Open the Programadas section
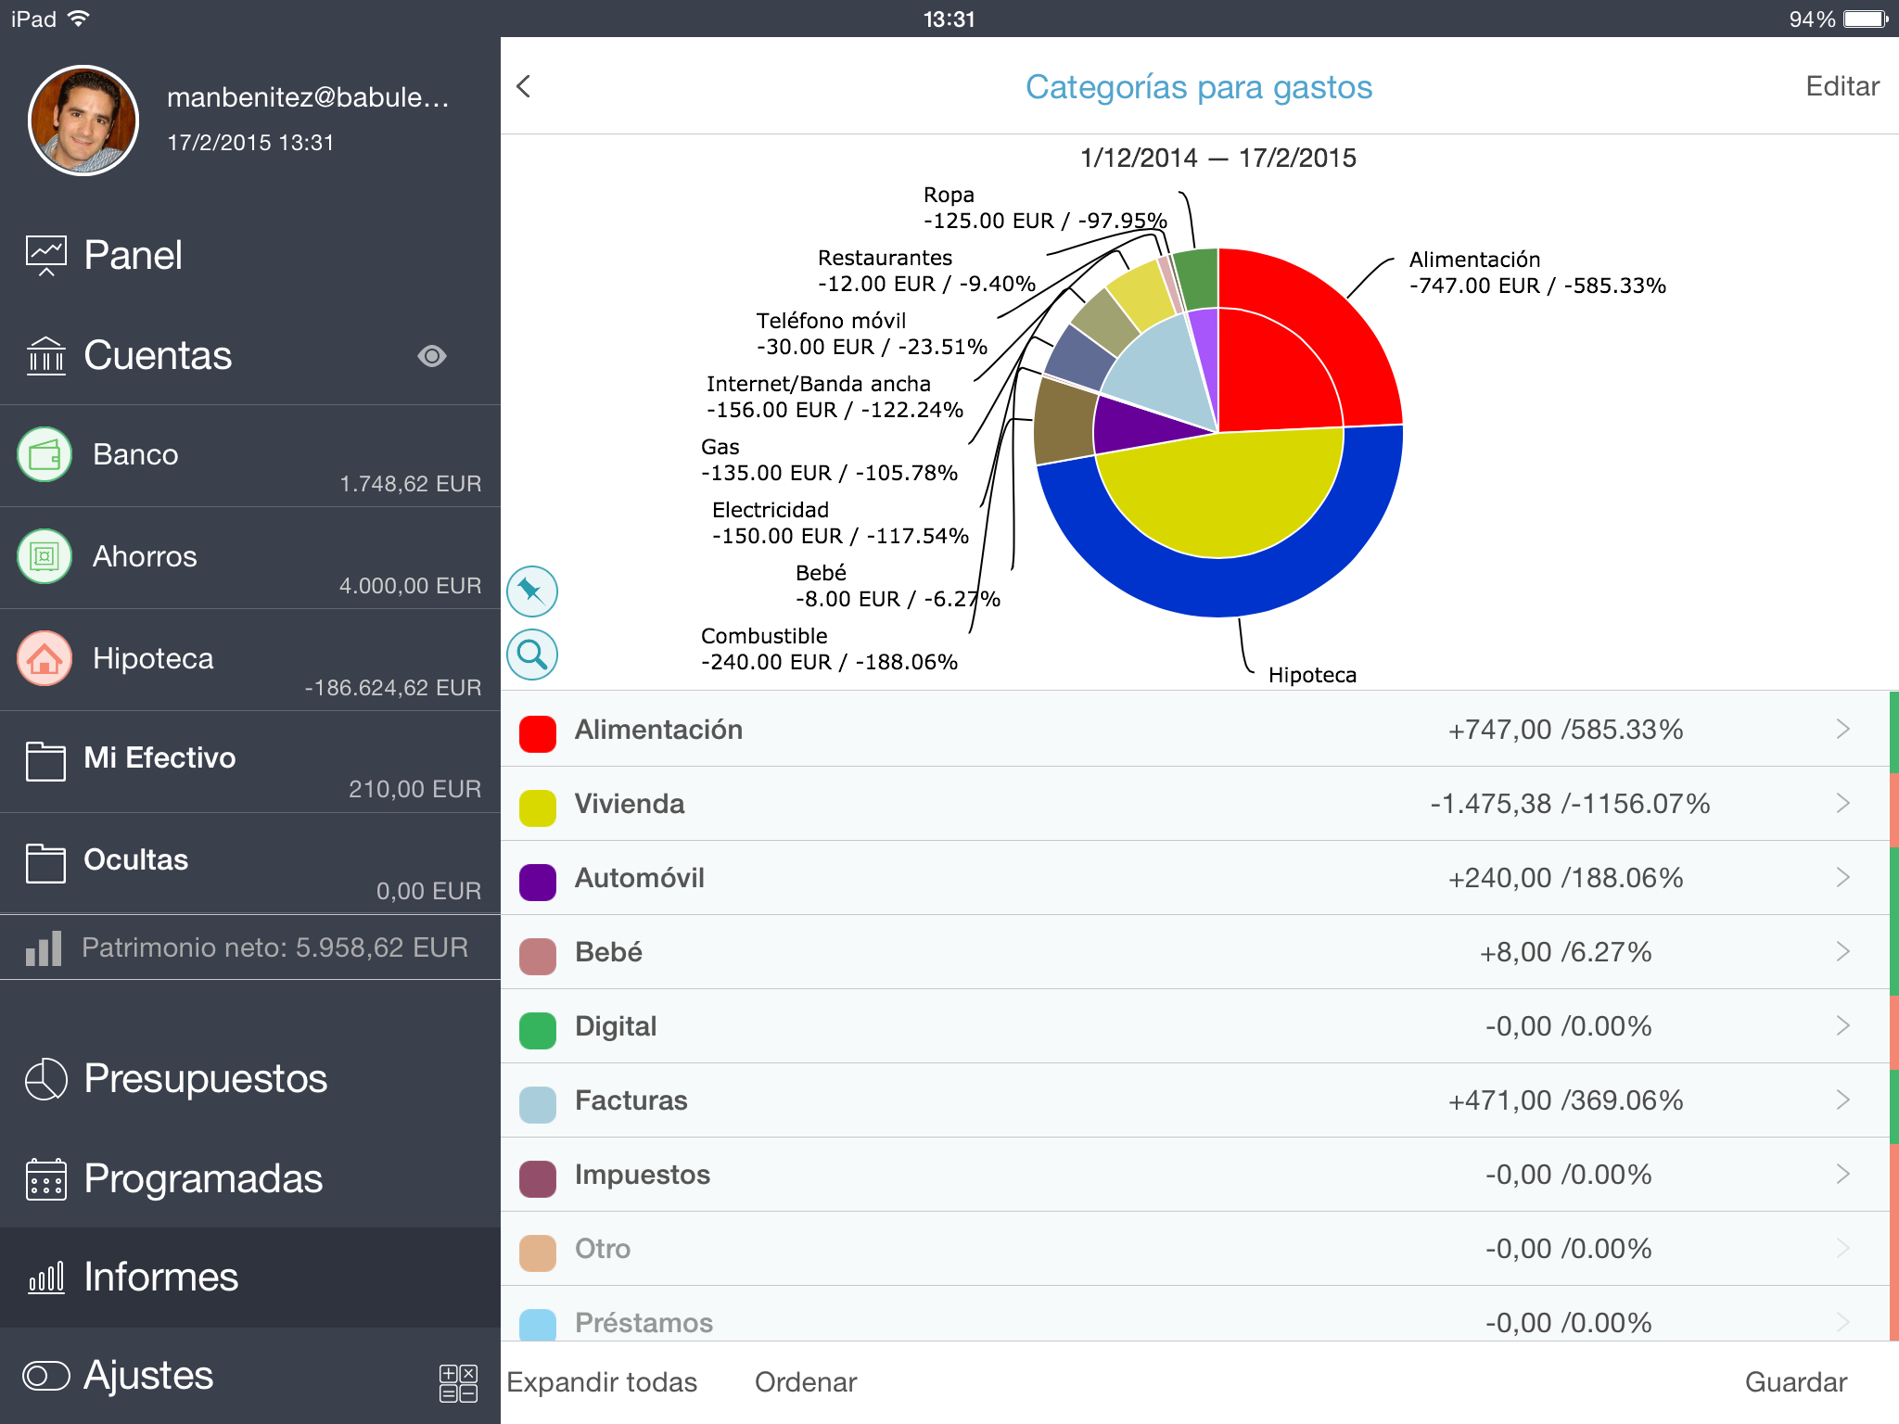The height and width of the screenshot is (1424, 1899). pos(250,1179)
